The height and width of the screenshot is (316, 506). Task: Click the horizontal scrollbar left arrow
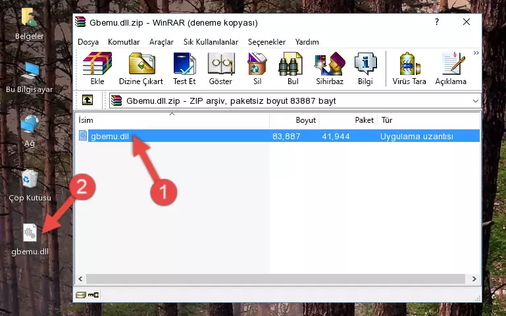pos(81,279)
